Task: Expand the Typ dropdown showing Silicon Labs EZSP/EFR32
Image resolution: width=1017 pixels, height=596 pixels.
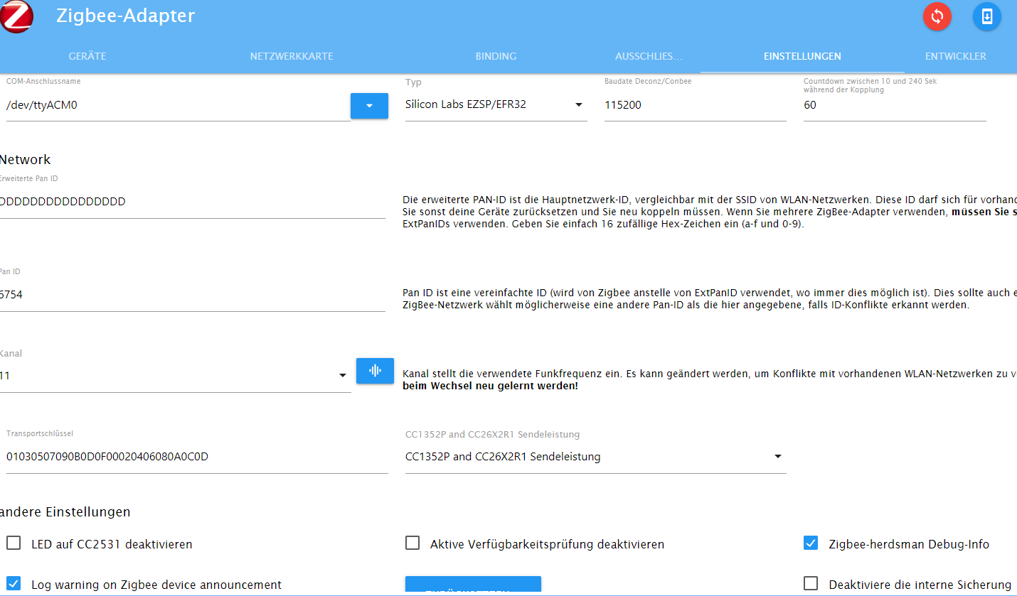Action: pyautogui.click(x=496, y=105)
